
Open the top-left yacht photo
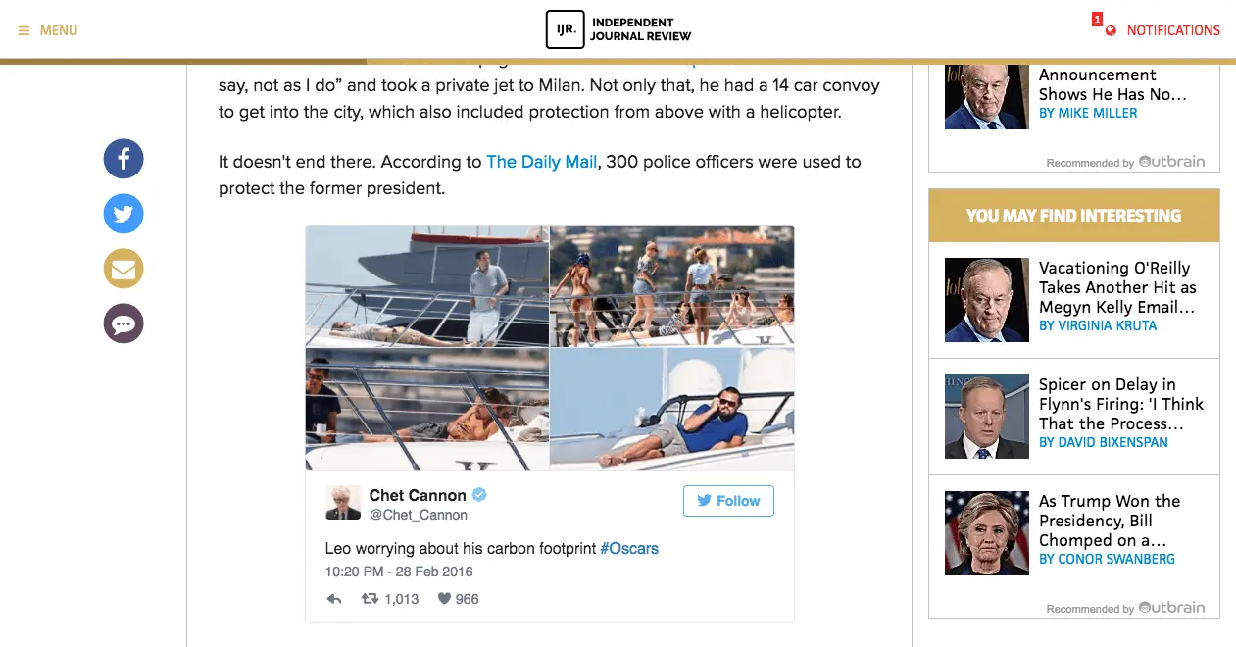click(x=427, y=286)
